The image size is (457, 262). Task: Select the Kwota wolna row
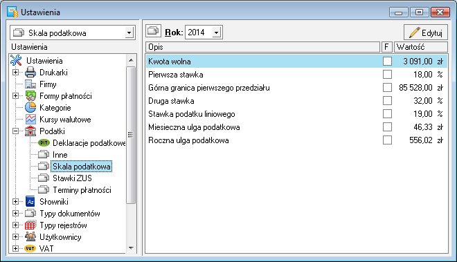296,62
